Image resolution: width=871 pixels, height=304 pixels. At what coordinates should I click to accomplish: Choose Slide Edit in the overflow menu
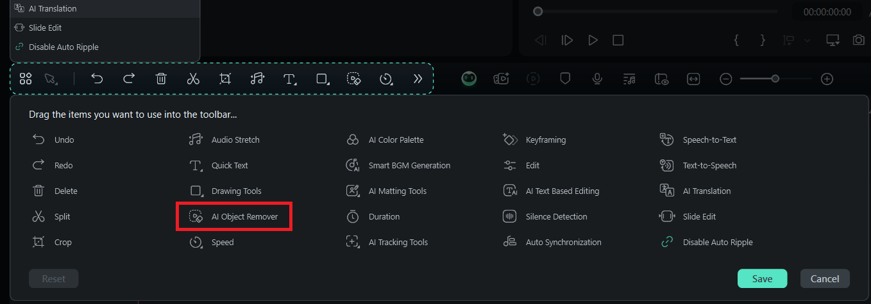coord(45,28)
